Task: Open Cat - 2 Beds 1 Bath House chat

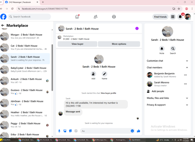Action: 25,47
